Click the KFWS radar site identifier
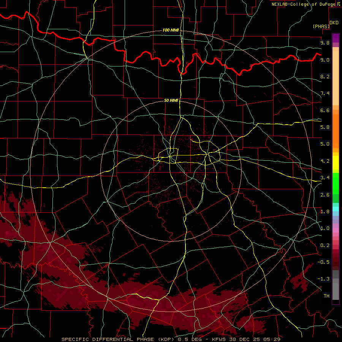The image size is (342, 342). (218, 339)
